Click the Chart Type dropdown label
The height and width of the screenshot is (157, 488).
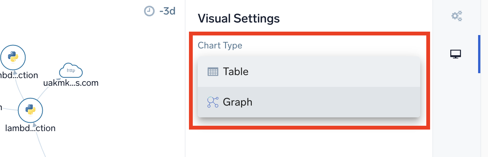tap(220, 45)
